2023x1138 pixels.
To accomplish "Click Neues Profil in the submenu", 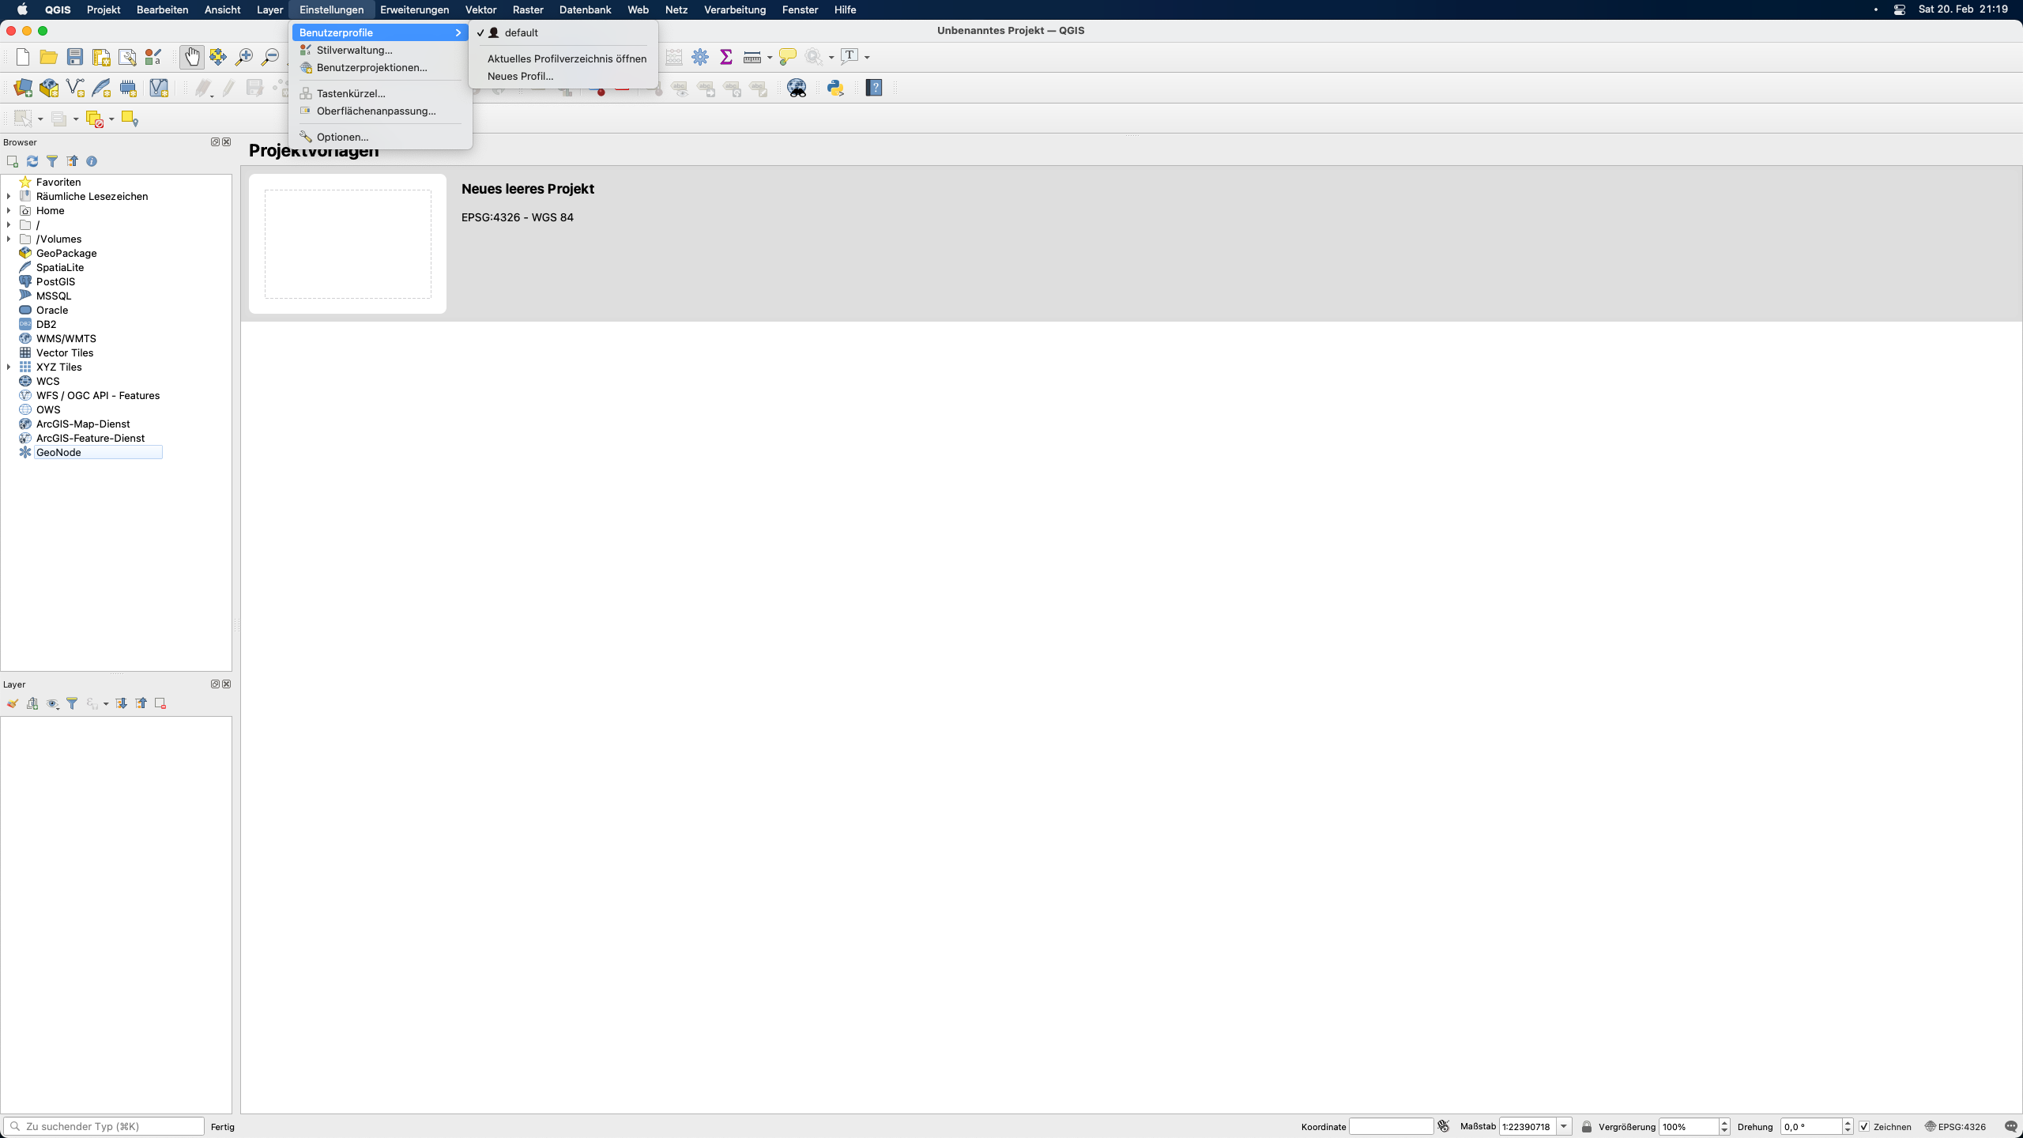I will 563,76.
